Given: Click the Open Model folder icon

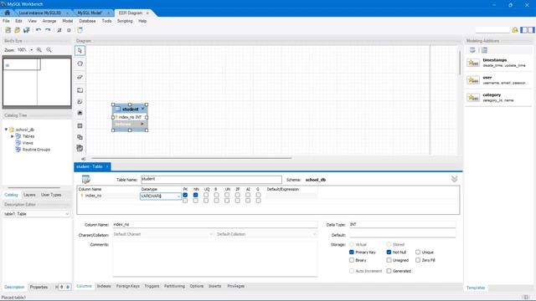Looking at the screenshot, I should pyautogui.click(x=17, y=30).
